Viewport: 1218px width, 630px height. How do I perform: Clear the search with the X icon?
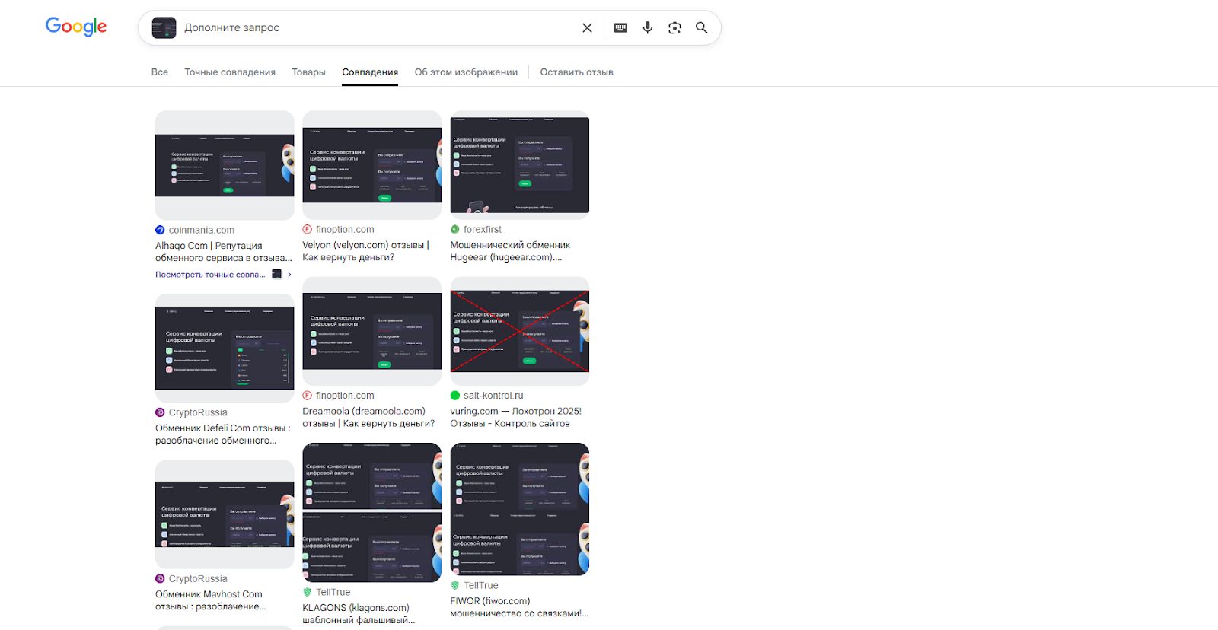point(587,28)
